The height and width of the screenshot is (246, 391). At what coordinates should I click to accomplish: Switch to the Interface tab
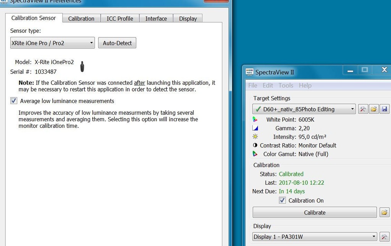coord(156,19)
